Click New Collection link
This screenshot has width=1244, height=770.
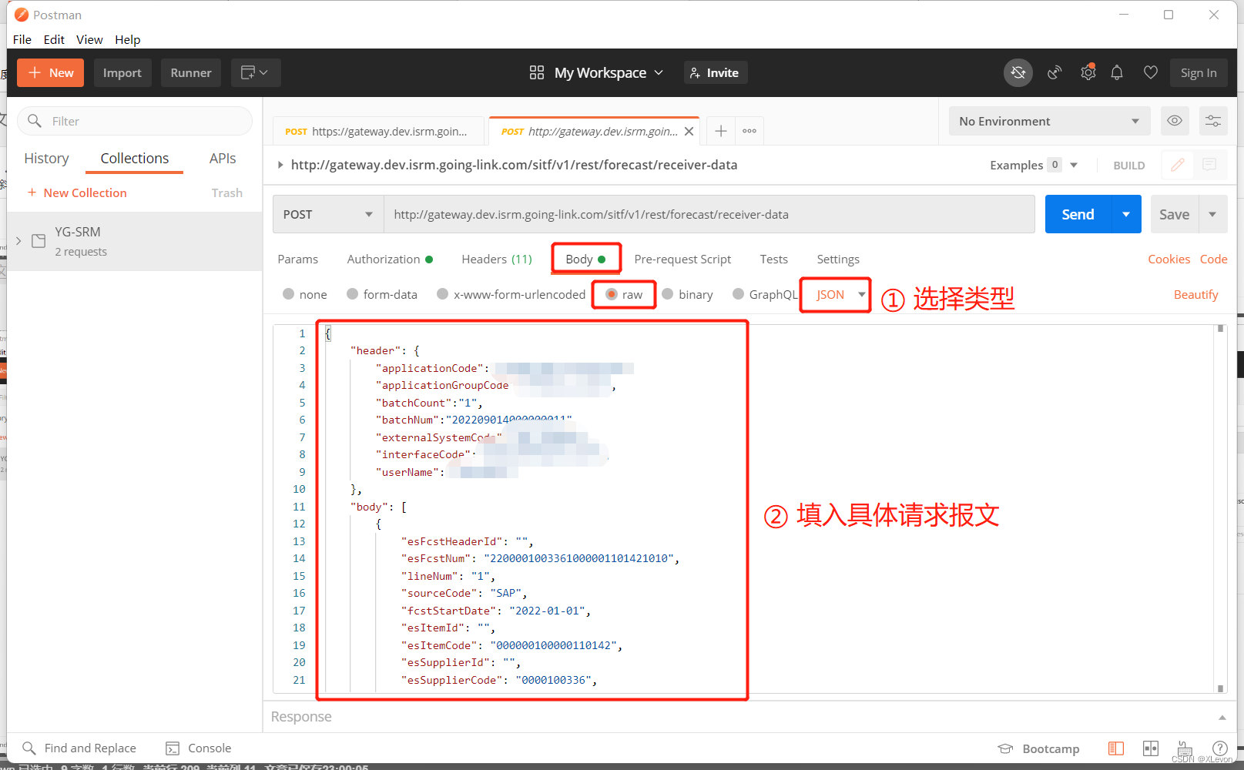tap(77, 192)
